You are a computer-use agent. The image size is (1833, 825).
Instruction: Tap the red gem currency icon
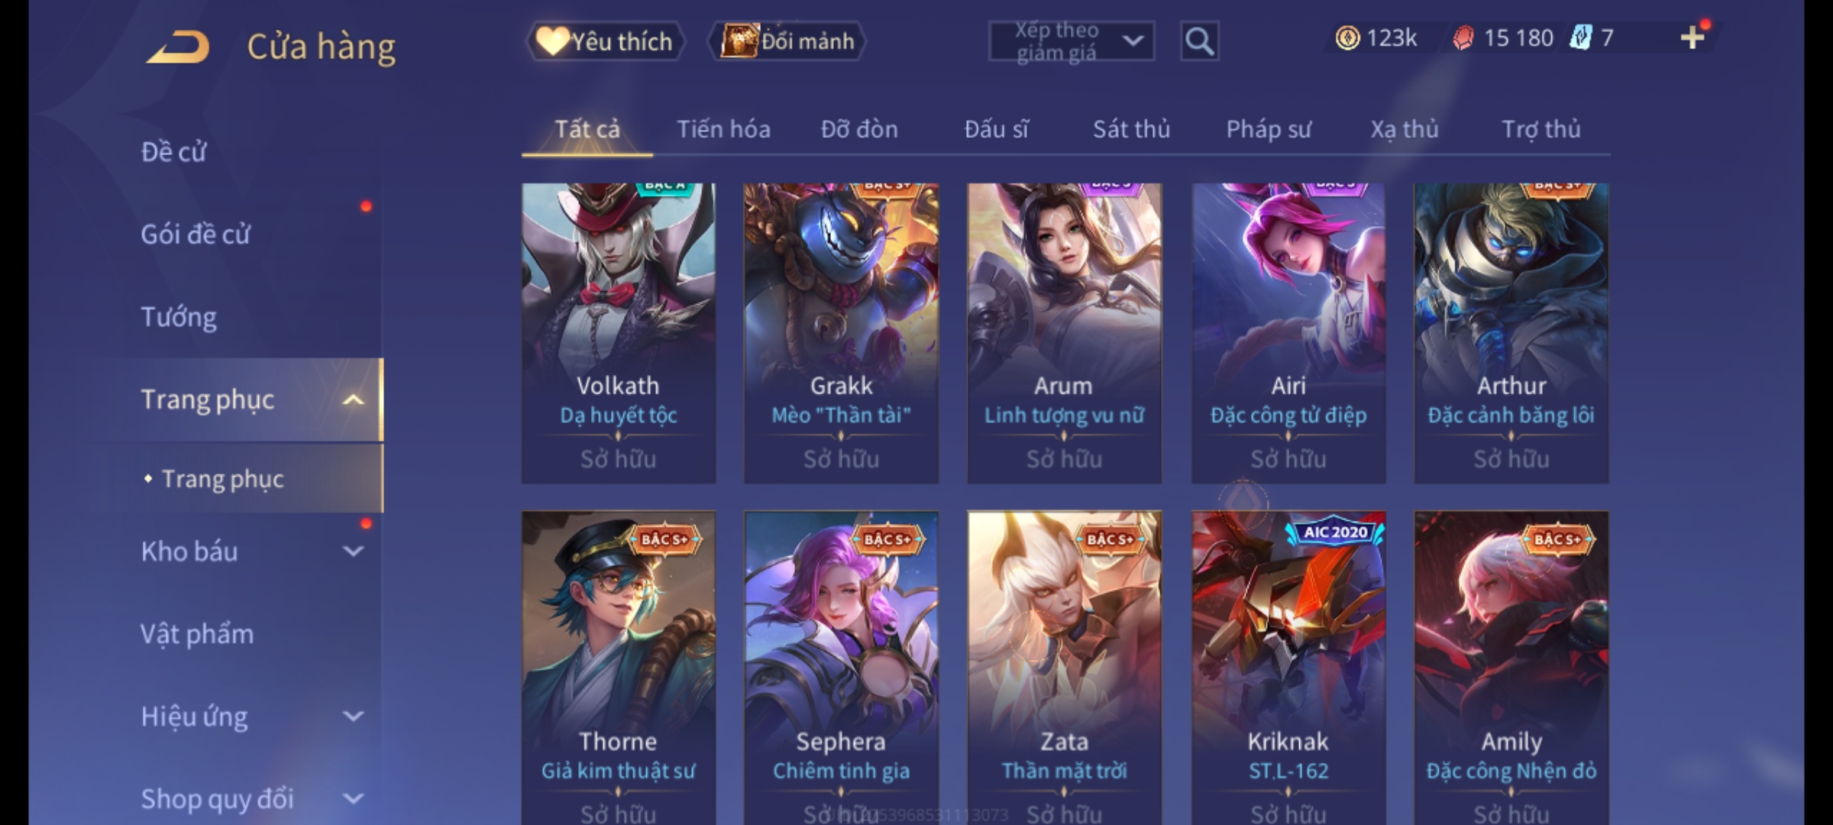coord(1463,38)
